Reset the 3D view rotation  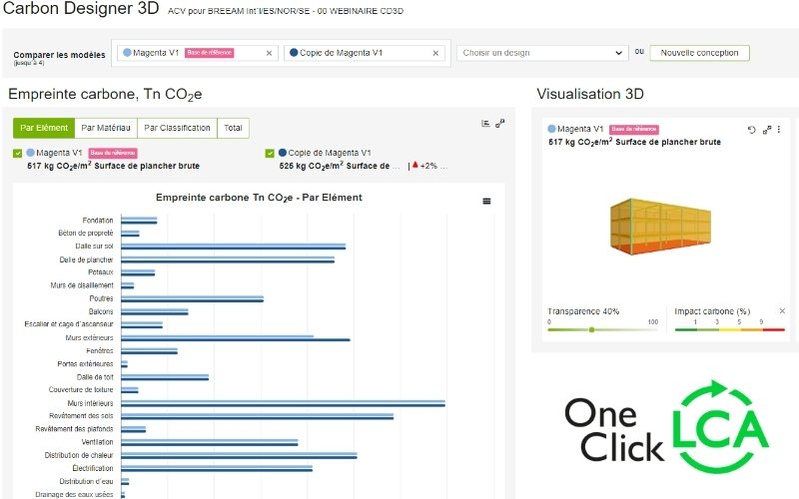click(752, 130)
